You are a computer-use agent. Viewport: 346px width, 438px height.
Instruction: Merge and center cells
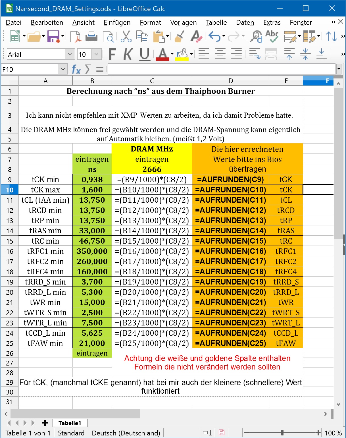coord(271,54)
